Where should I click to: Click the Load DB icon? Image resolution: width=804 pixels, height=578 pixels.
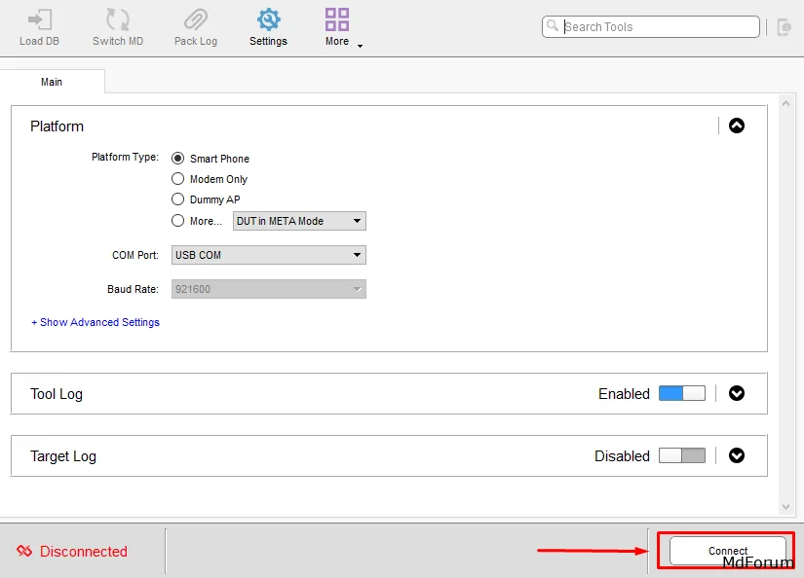click(39, 20)
